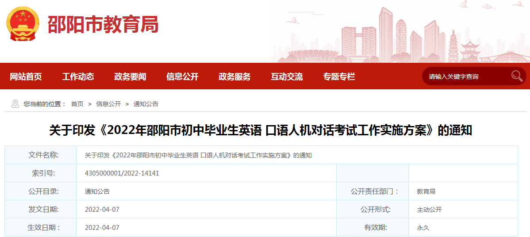Click the 通知公告 breadcrumb link
This screenshot has width=530, height=237.
pyautogui.click(x=146, y=104)
